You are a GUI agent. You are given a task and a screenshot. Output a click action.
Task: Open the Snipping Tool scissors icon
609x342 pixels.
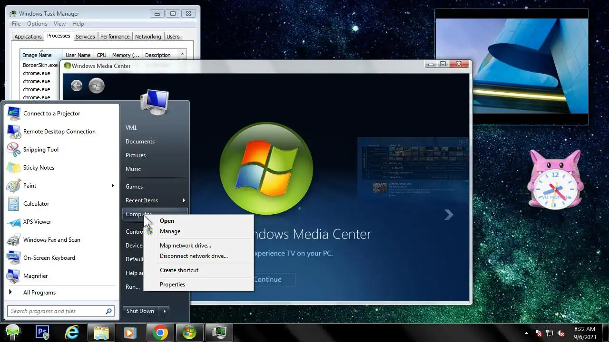(x=14, y=150)
